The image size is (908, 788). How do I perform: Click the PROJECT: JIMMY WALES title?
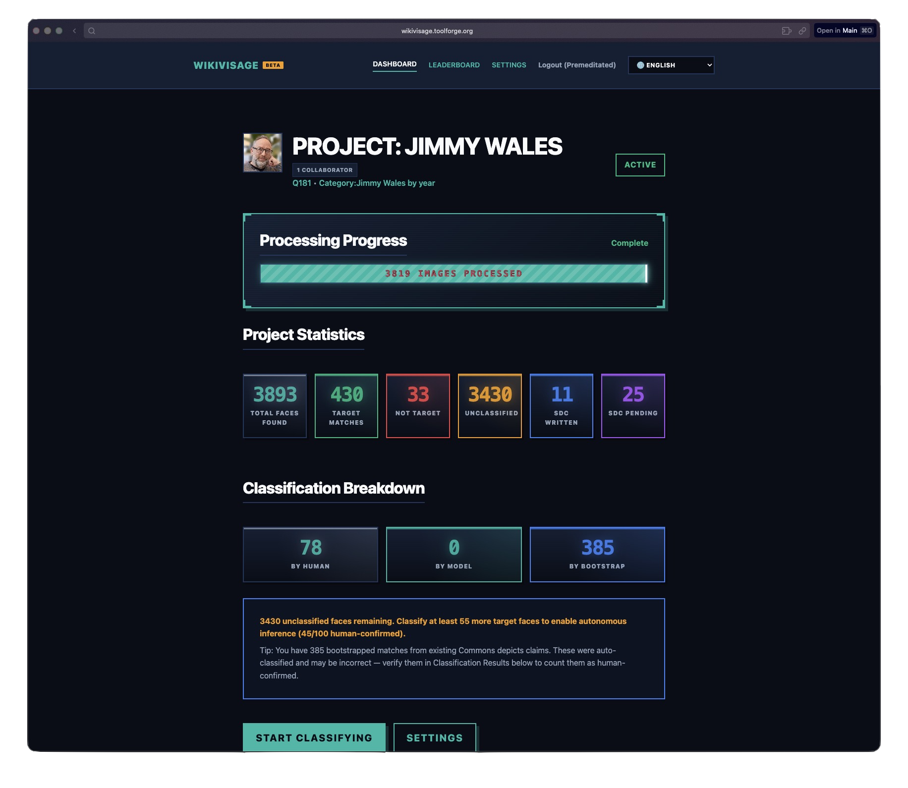coord(427,146)
